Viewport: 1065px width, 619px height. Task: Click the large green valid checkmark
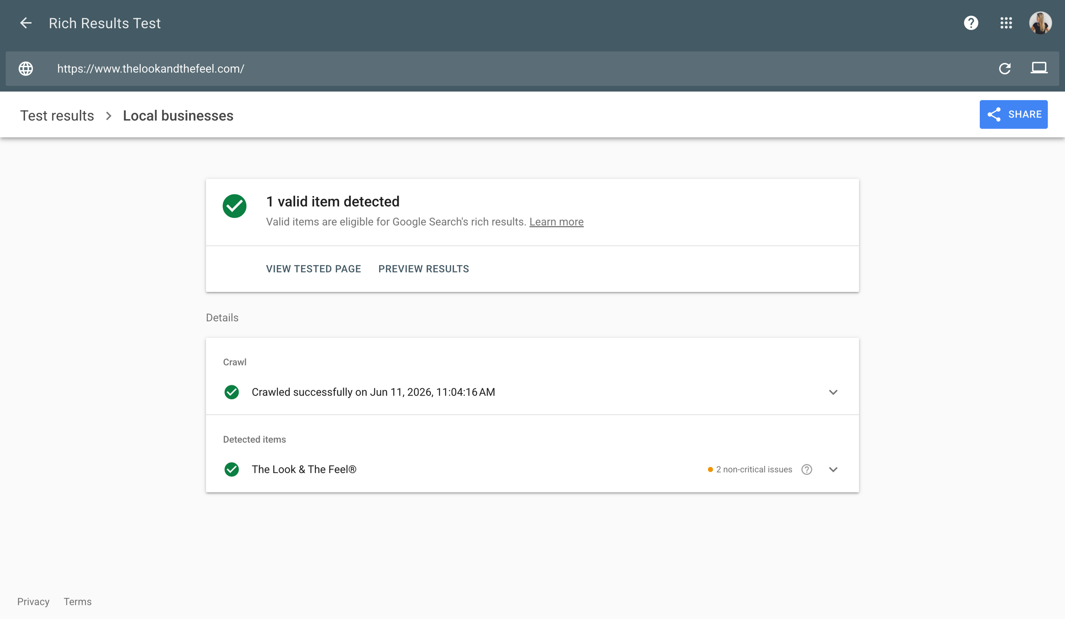(x=234, y=206)
